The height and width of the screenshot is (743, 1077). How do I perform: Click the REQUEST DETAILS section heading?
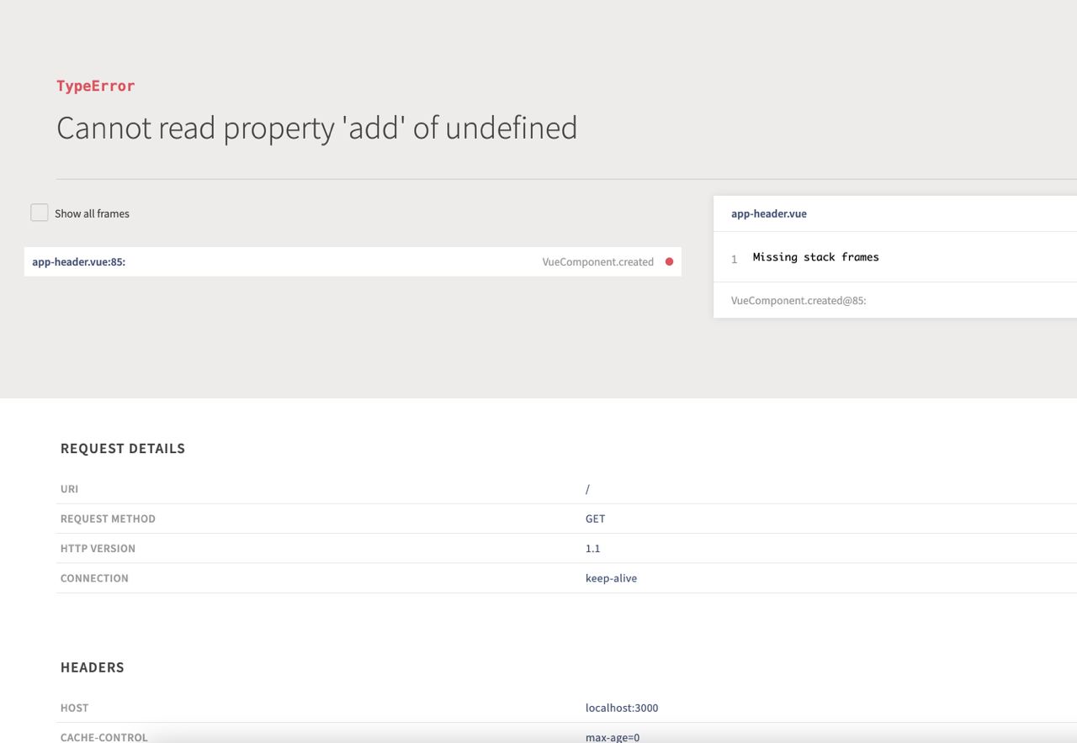123,449
